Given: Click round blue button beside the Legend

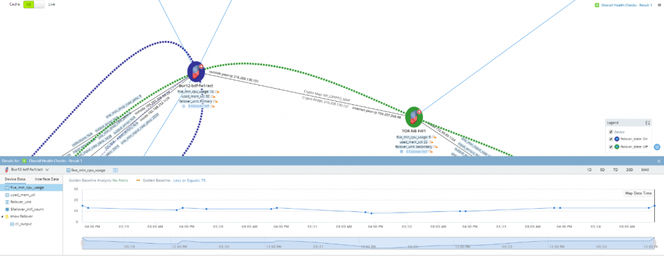Looking at the screenshot, I should pyautogui.click(x=658, y=147).
